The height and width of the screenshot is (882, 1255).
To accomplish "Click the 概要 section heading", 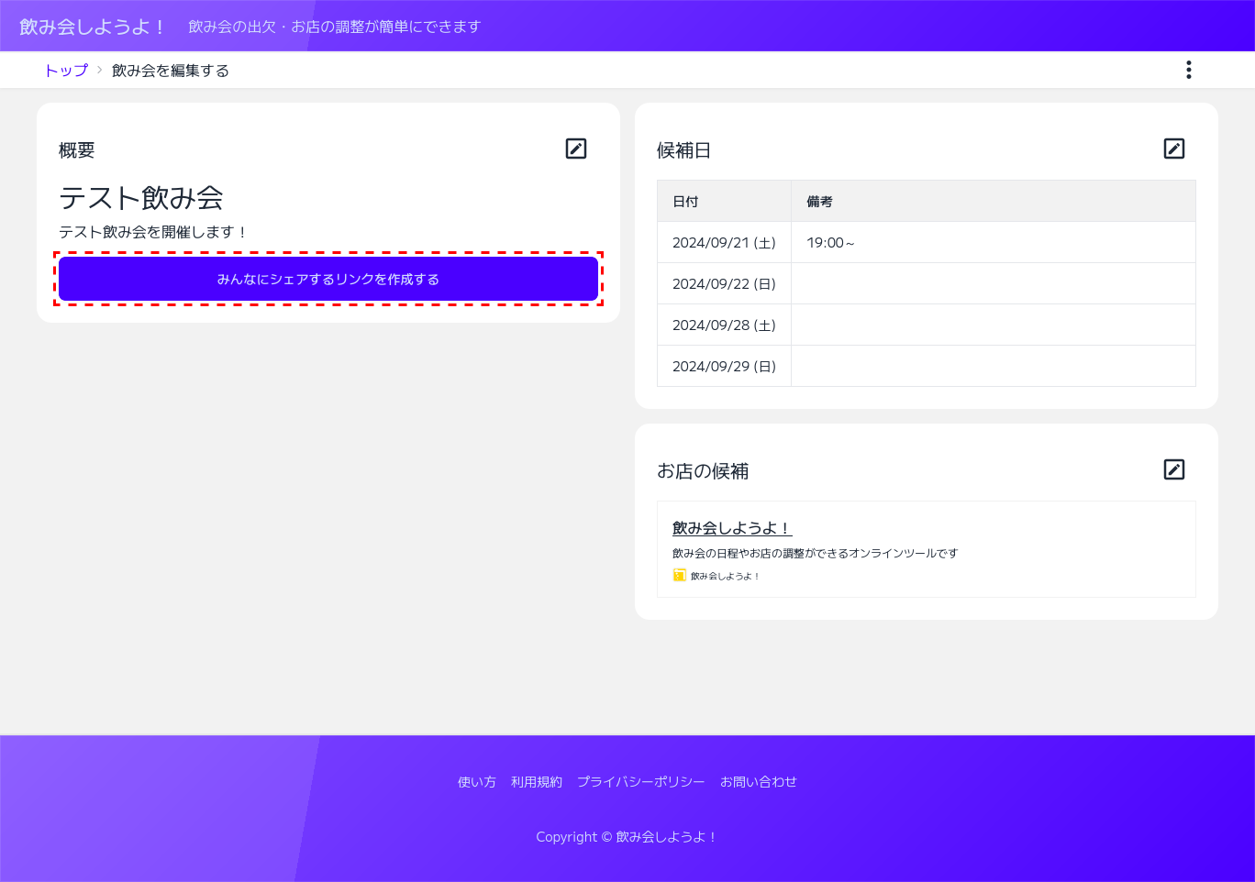I will pos(77,150).
